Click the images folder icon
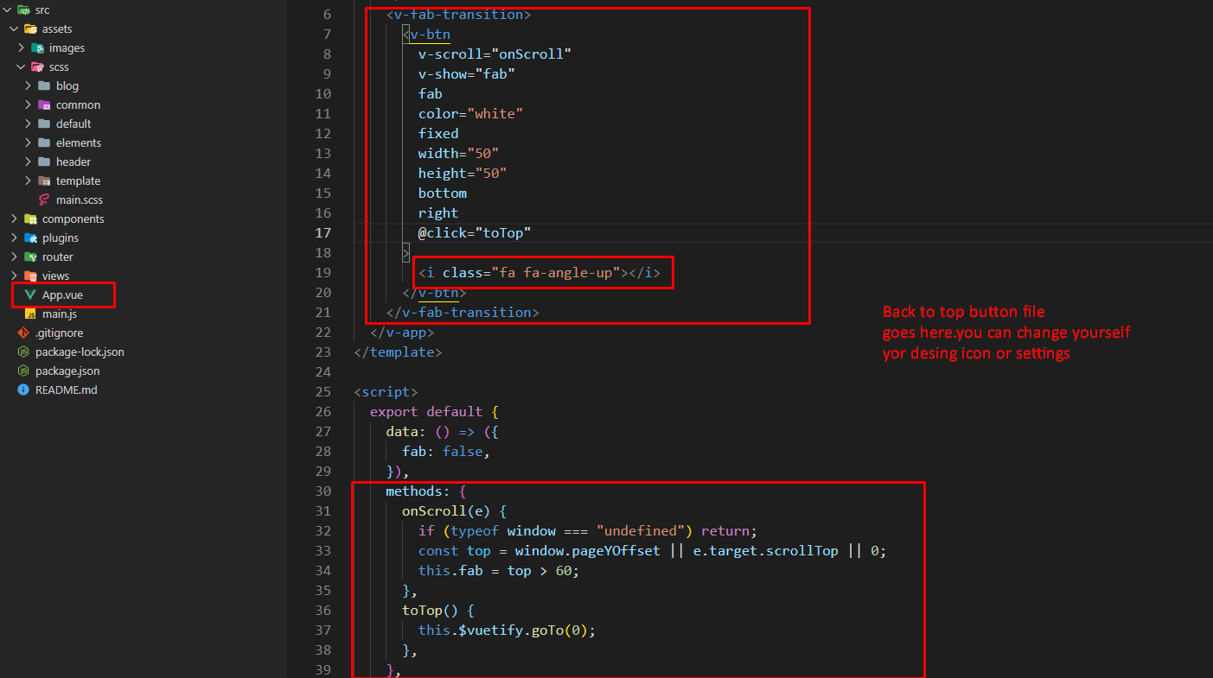This screenshot has height=678, width=1213. click(x=37, y=48)
